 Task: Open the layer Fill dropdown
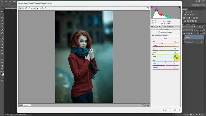click(204, 34)
